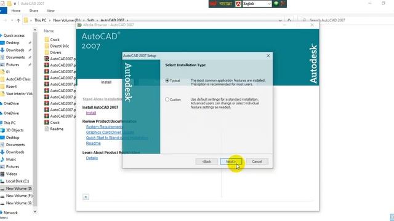This screenshot has height=221, width=394.
Task: Open the top Crack folder in the file list
Action: [x=55, y=39]
